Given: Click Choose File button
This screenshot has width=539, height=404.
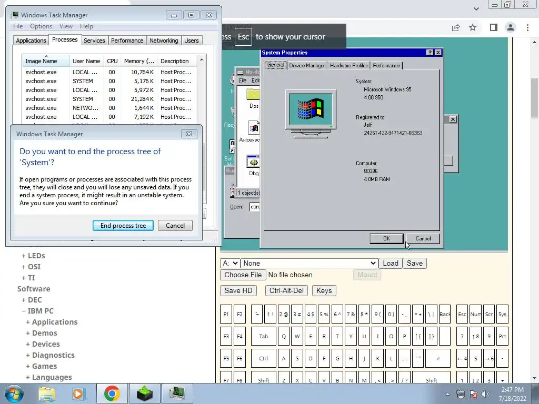Looking at the screenshot, I should click(243, 275).
